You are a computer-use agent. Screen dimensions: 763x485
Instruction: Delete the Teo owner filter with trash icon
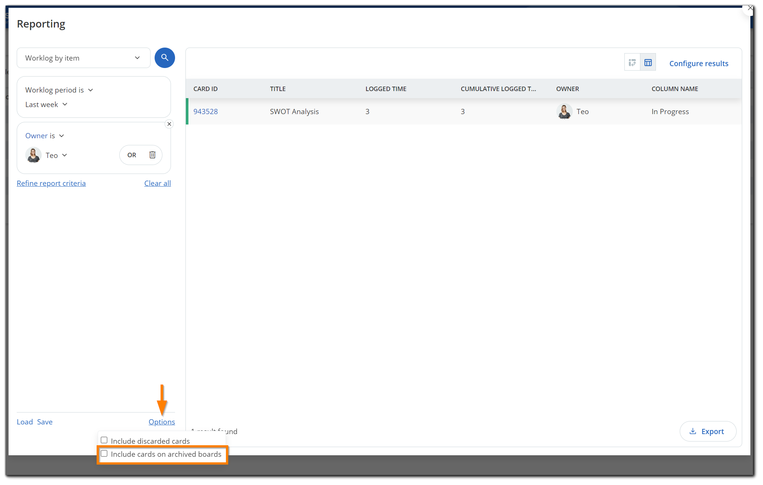pyautogui.click(x=152, y=155)
